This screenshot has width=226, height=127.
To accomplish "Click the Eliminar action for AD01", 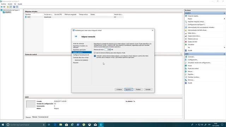I will [191, 80].
